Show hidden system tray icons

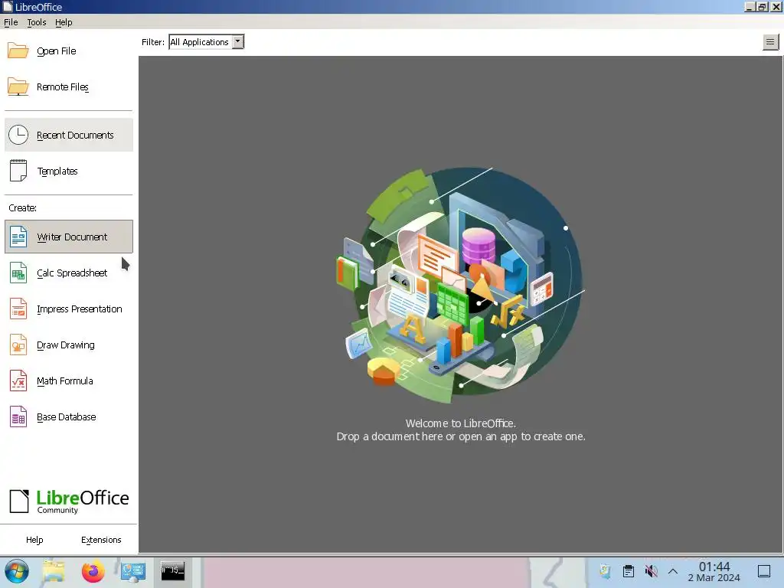tap(673, 571)
